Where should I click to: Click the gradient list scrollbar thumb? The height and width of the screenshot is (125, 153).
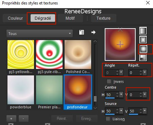click(95, 99)
